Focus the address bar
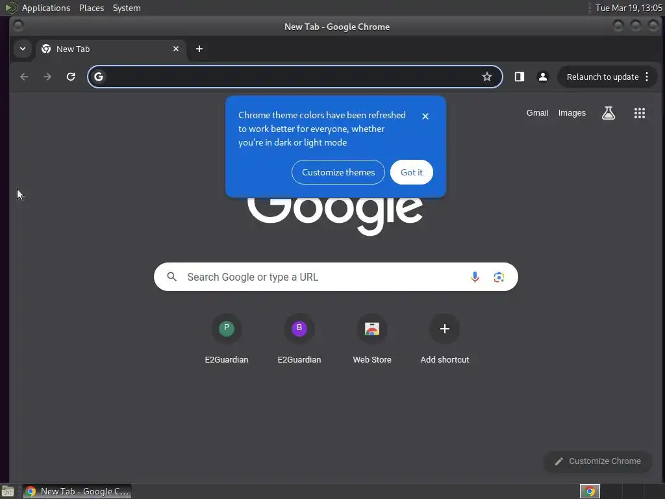Viewport: 665px width, 499px height. (295, 77)
